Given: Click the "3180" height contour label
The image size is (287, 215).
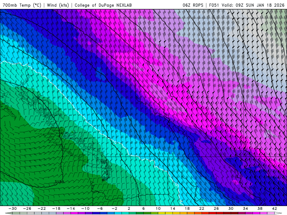Looking at the screenshot, I should click(59, 182).
